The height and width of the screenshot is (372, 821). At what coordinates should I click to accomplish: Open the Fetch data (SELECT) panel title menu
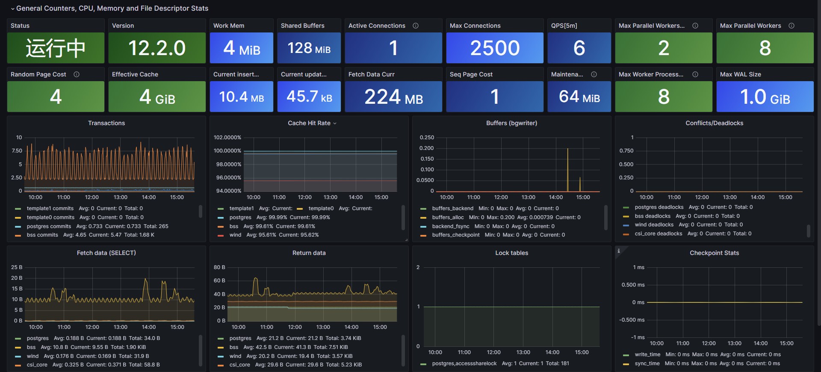pos(106,253)
